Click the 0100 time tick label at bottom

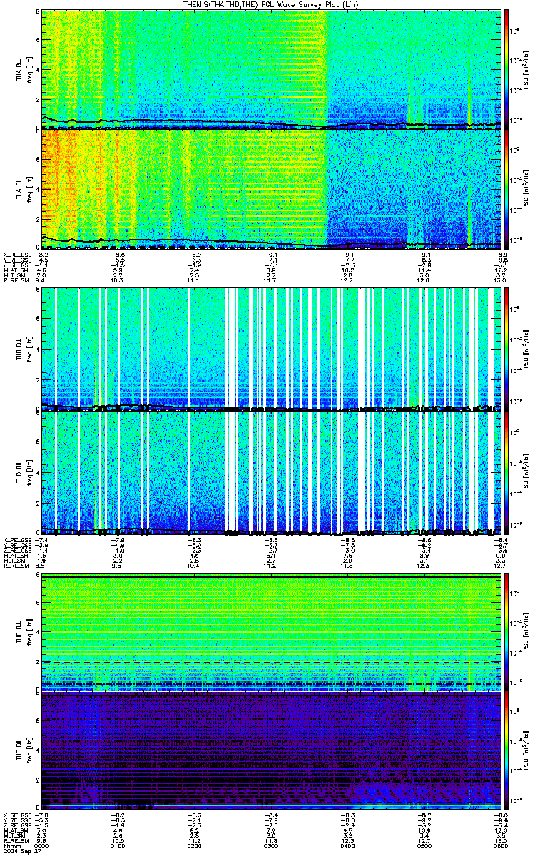pyautogui.click(x=118, y=845)
